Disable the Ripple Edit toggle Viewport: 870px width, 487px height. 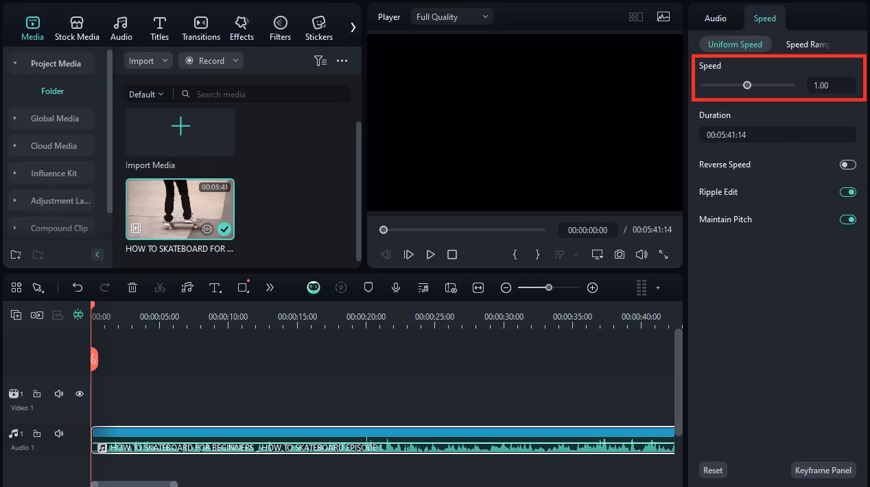847,192
